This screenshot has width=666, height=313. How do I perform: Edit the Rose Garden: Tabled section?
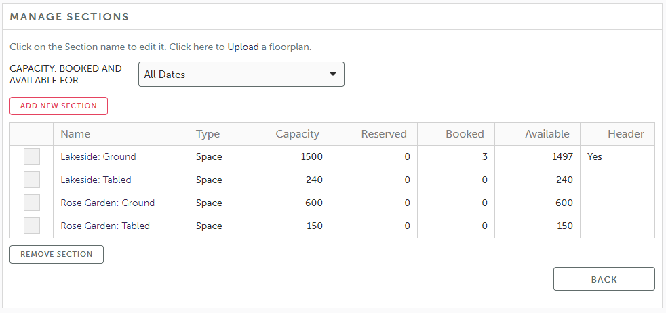pyautogui.click(x=105, y=226)
